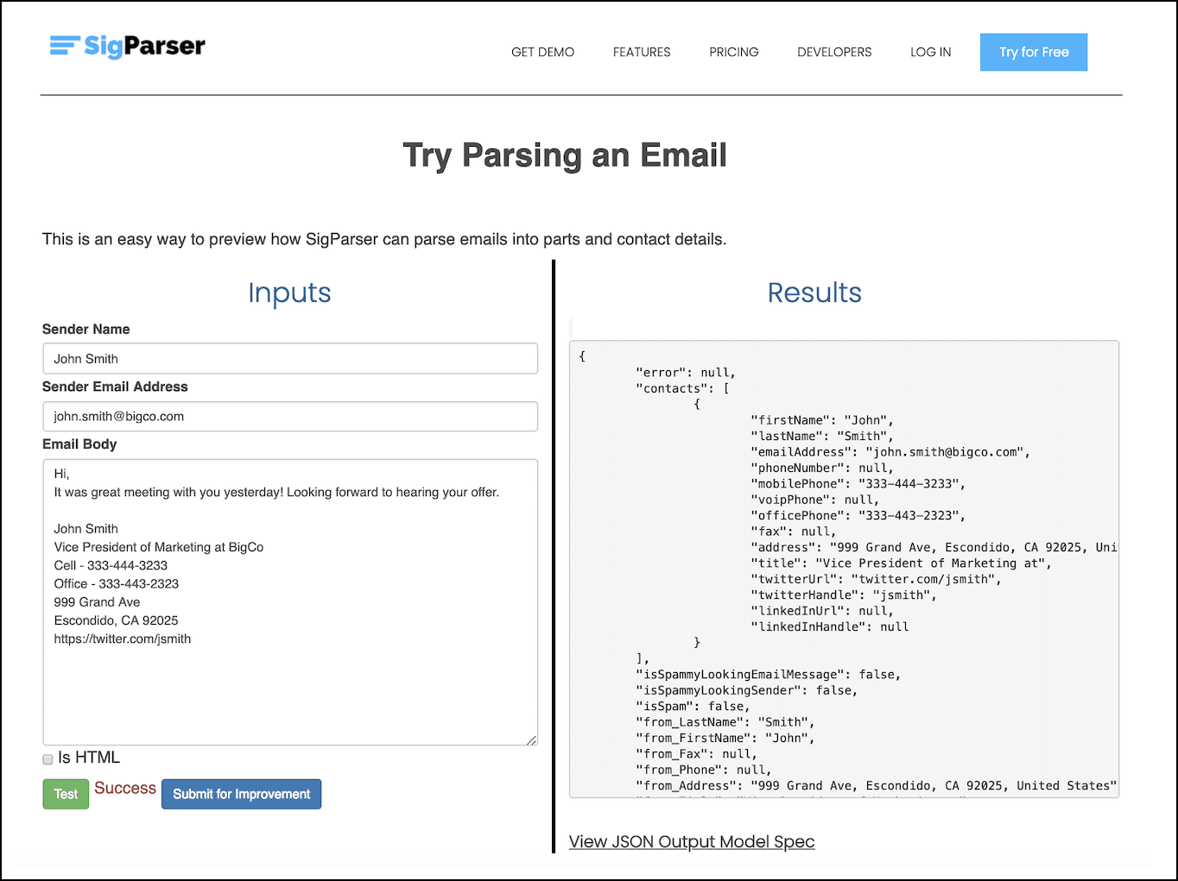Click the Sender Name label
Viewport: 1178px width, 881px height.
click(86, 330)
